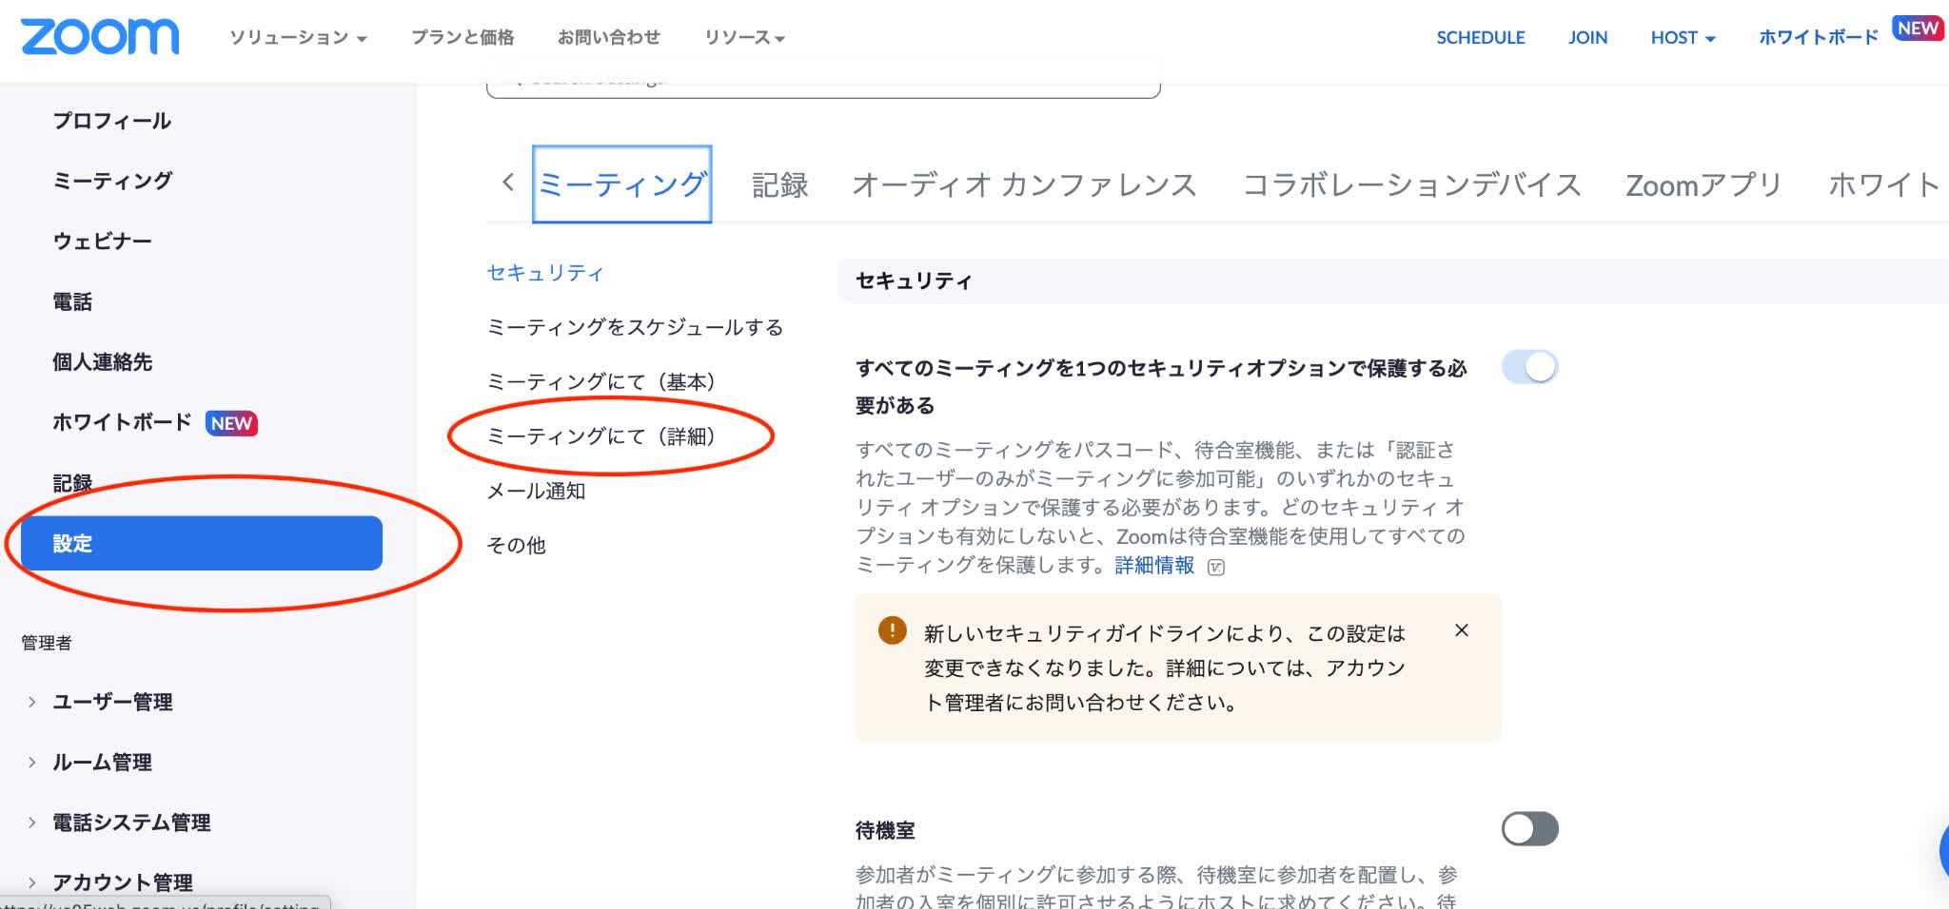Image resolution: width=1949 pixels, height=909 pixels.
Task: Jump to ミーティングをスケジュールする section
Action: (635, 327)
